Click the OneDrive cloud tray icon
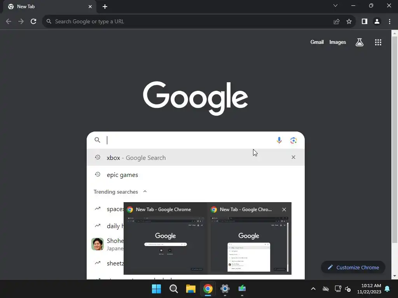The width and height of the screenshot is (398, 298). (326, 289)
